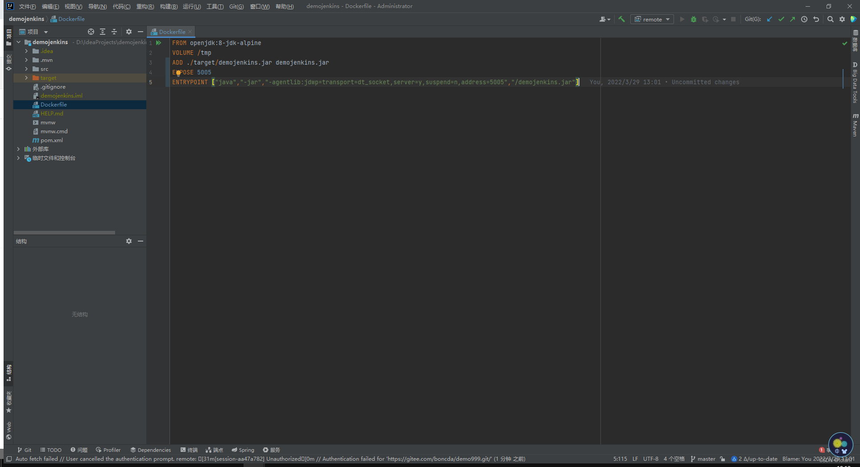Open the 文件(F) menu
The height and width of the screenshot is (467, 860).
tap(27, 6)
